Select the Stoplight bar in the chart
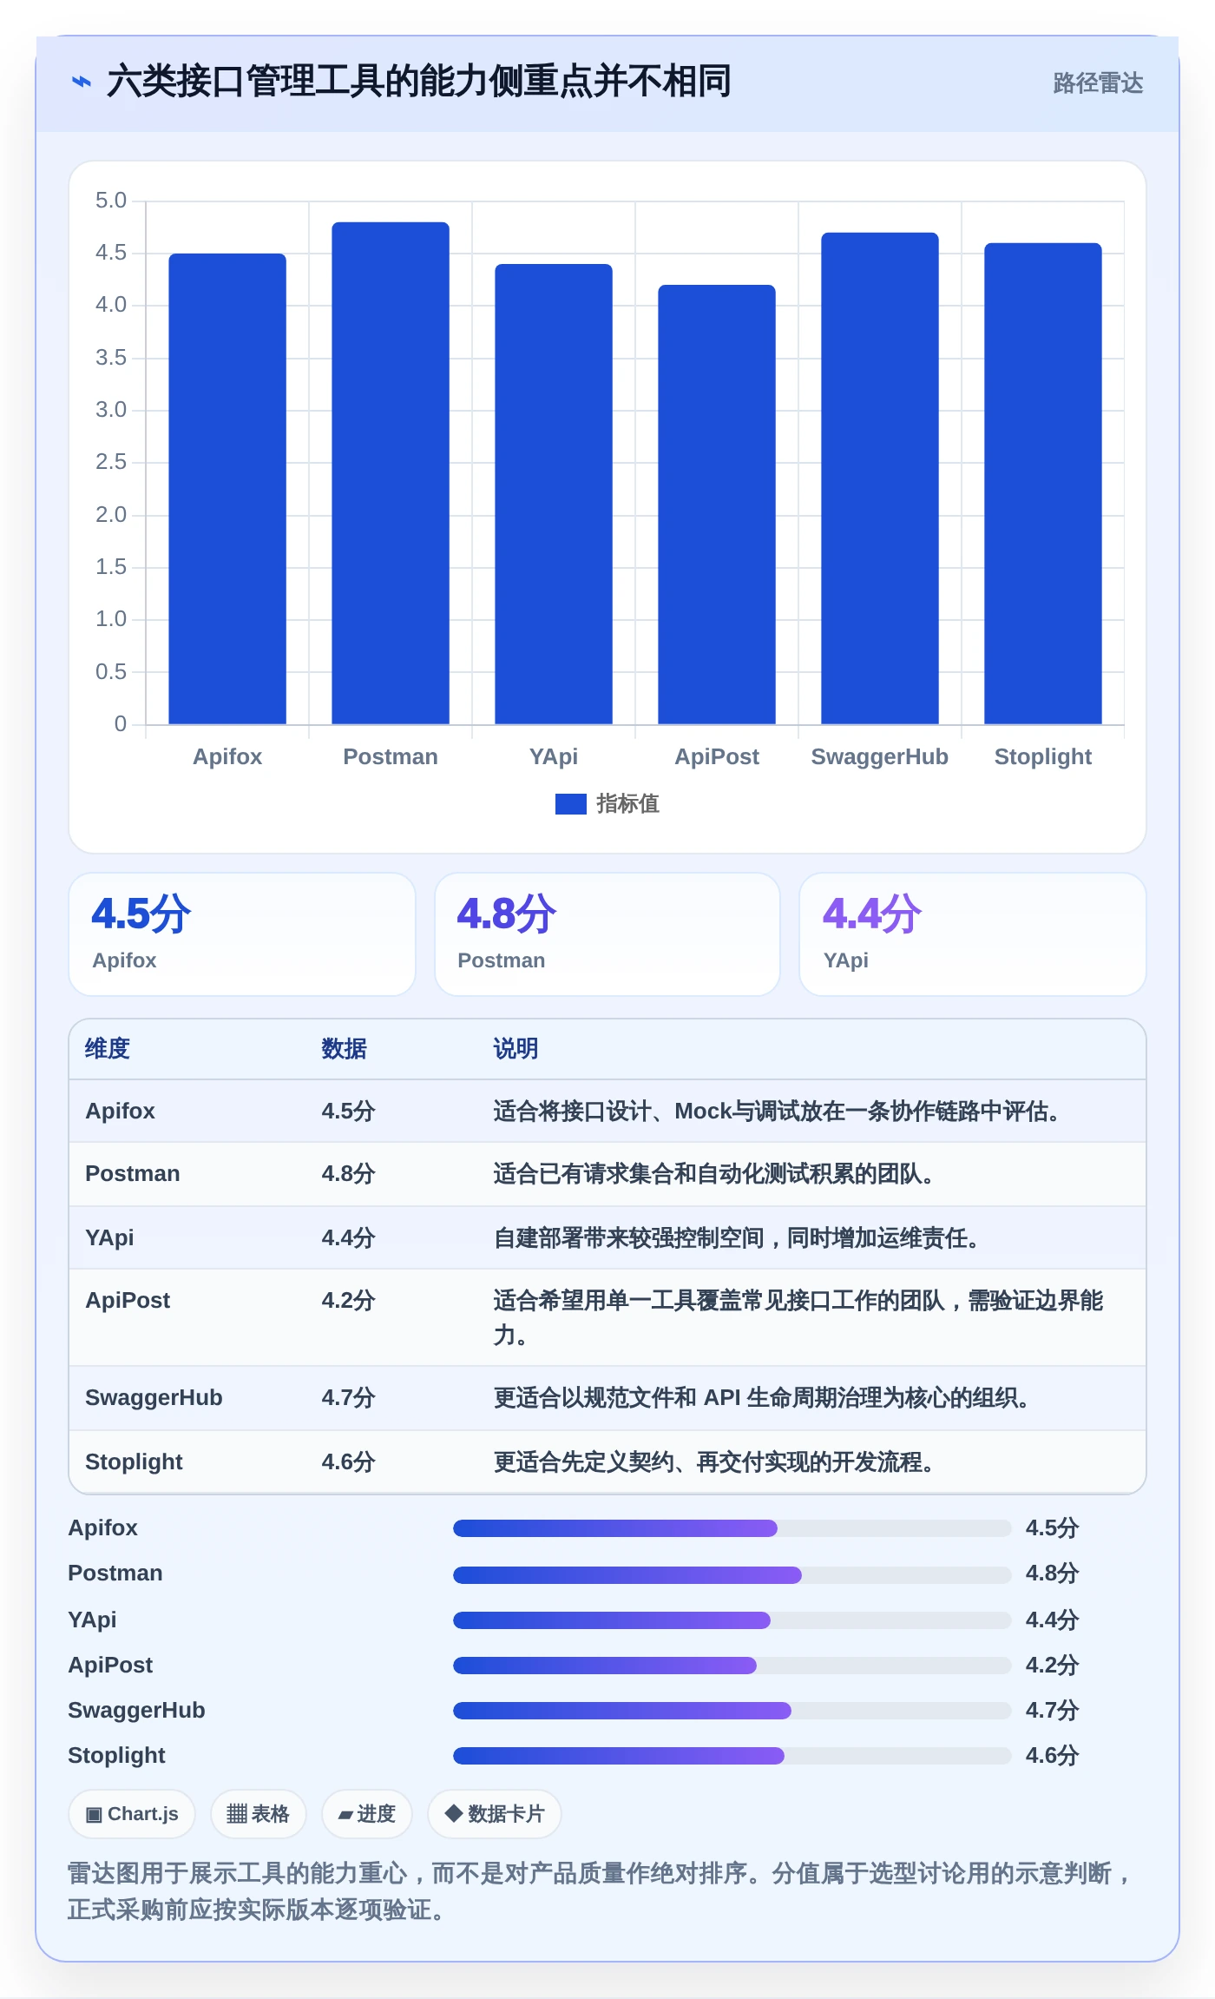Viewport: 1215px width, 1999px height. point(1043,484)
